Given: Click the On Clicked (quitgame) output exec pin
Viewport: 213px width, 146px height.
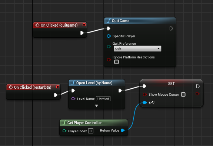Looking at the screenshot, I should (x=82, y=33).
